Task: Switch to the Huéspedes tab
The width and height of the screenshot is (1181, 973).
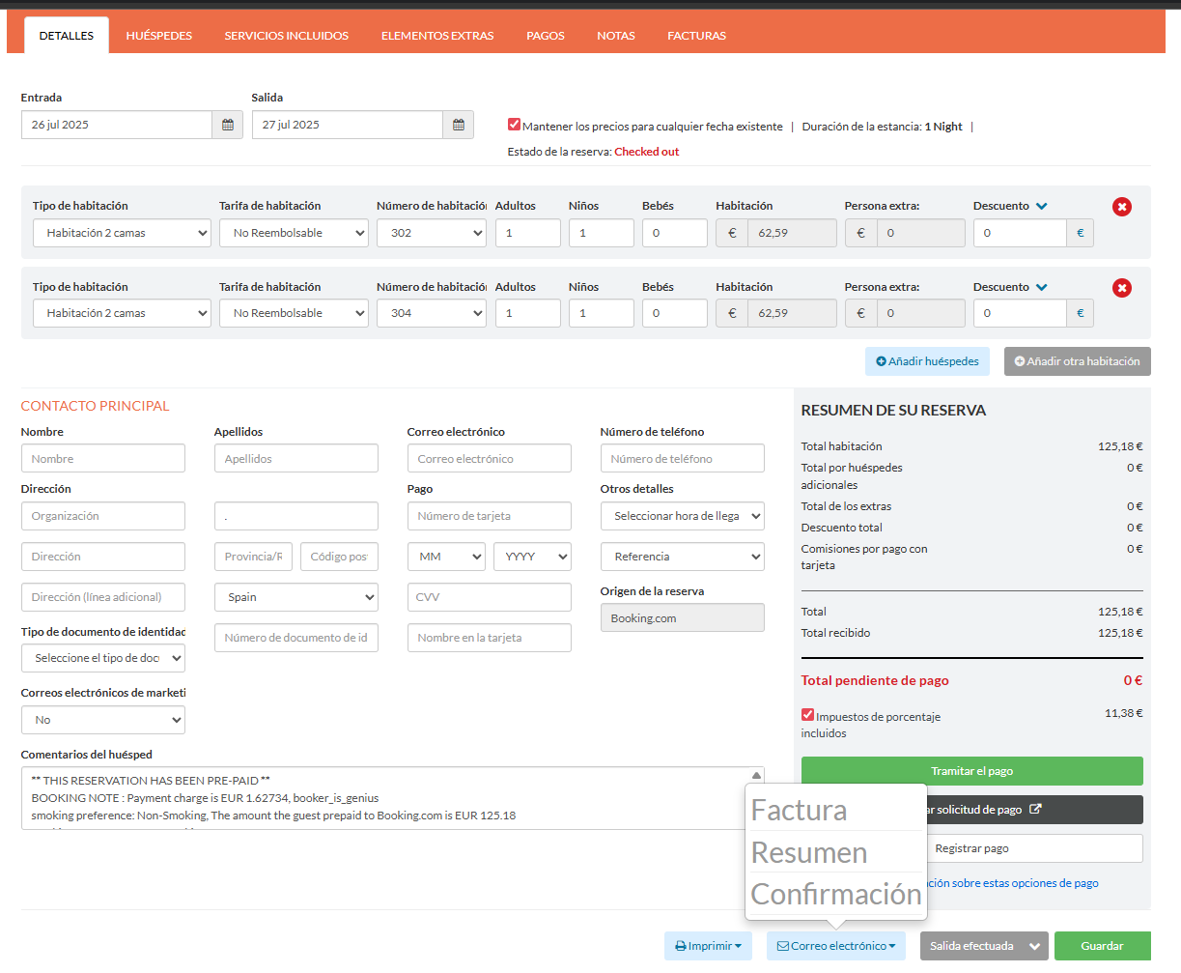Action: pos(159,36)
